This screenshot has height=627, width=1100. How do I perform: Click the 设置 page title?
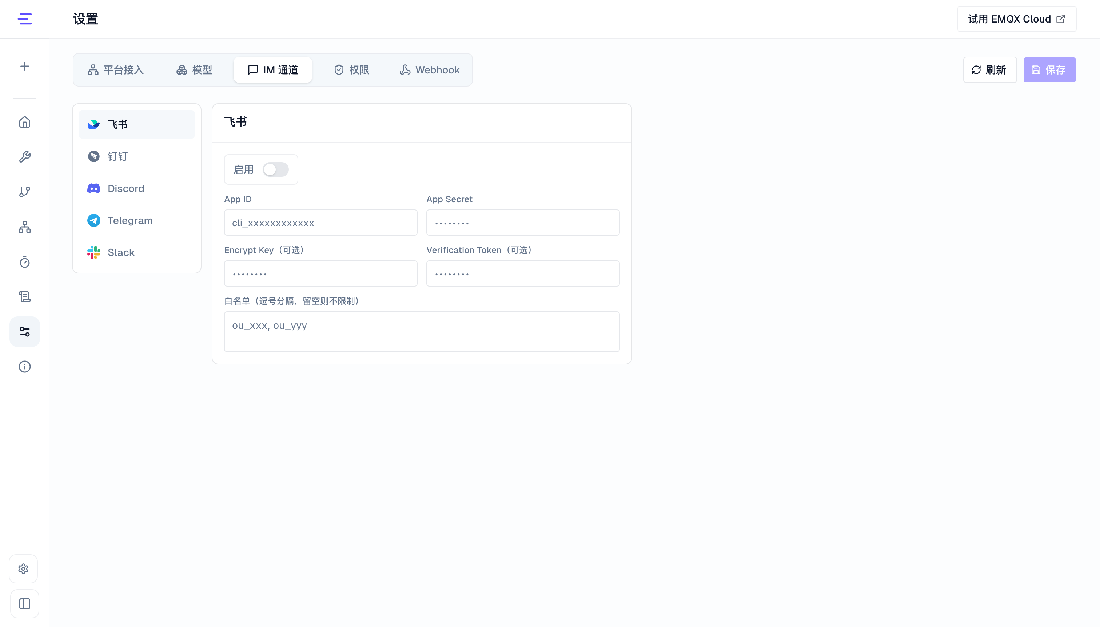coord(86,19)
